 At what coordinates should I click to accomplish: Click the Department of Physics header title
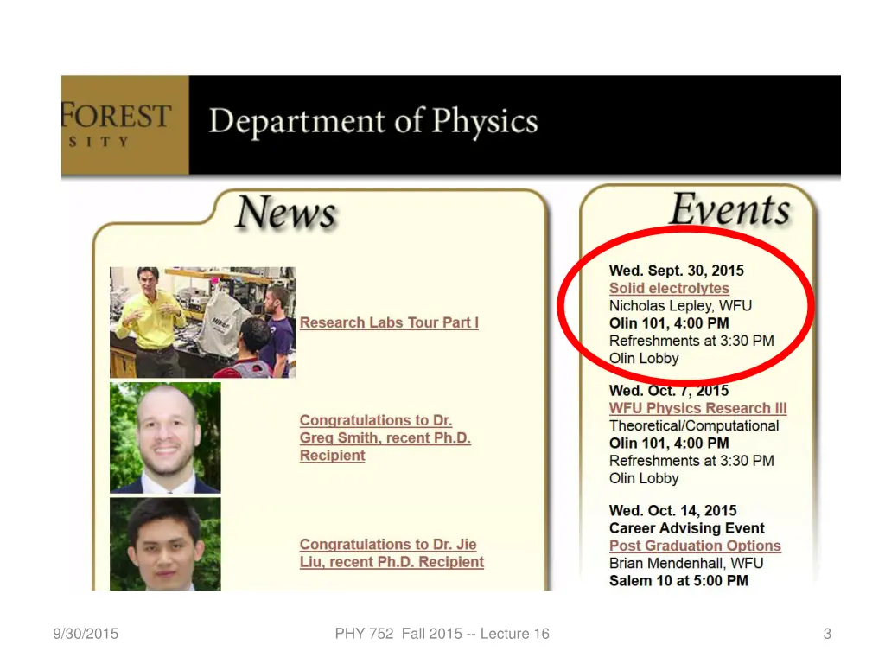pos(372,122)
